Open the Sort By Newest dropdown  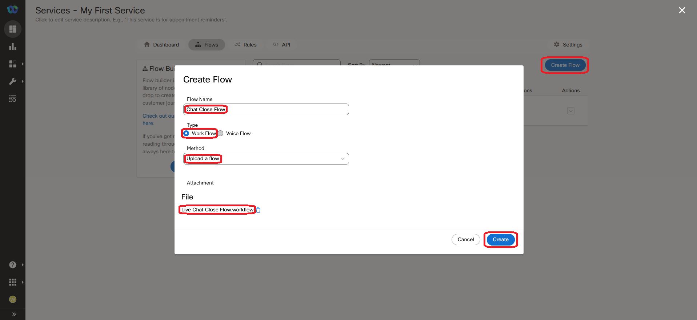[x=394, y=62]
